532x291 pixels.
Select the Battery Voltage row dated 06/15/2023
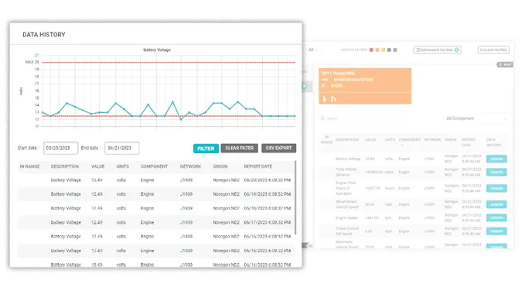pyautogui.click(x=156, y=251)
